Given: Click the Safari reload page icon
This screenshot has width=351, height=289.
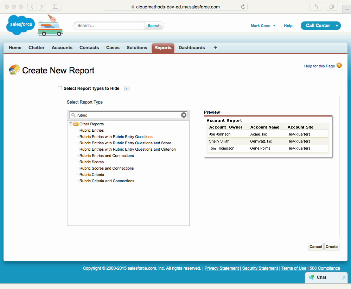Looking at the screenshot, I should tap(243, 7).
